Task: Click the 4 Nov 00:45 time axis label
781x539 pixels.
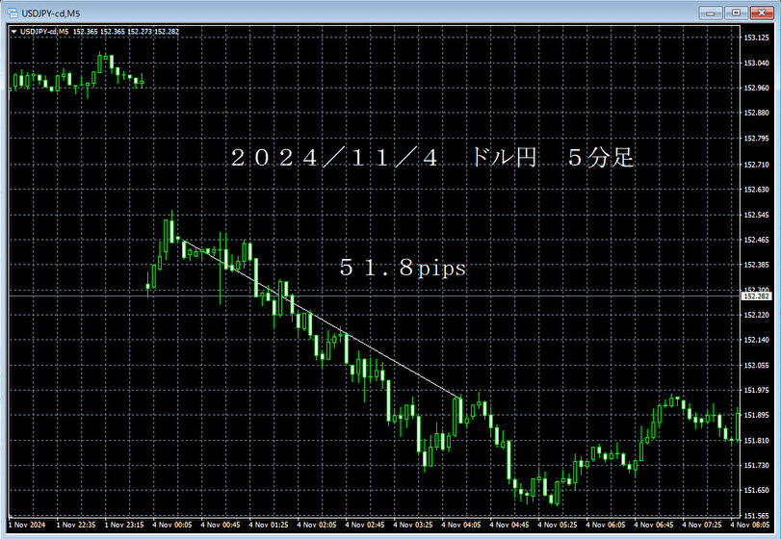Action: [221, 525]
